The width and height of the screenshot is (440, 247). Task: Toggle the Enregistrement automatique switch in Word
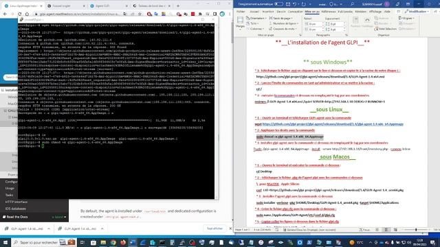[278, 4]
